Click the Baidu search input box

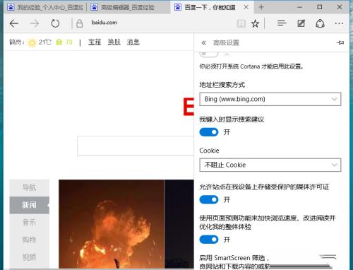coord(136,146)
